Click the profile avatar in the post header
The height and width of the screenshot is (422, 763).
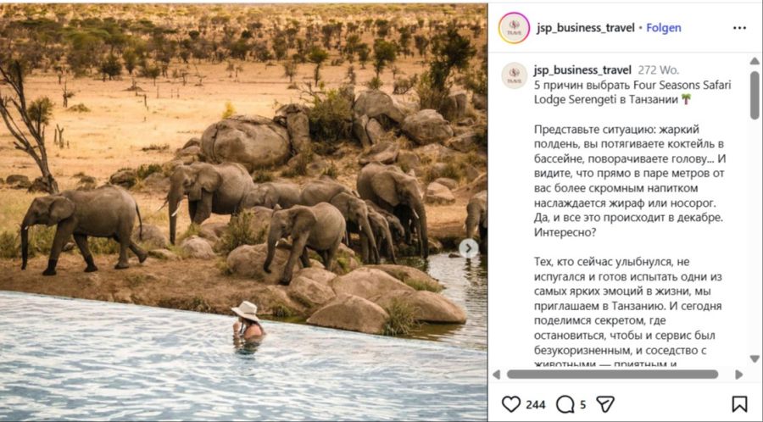(514, 28)
